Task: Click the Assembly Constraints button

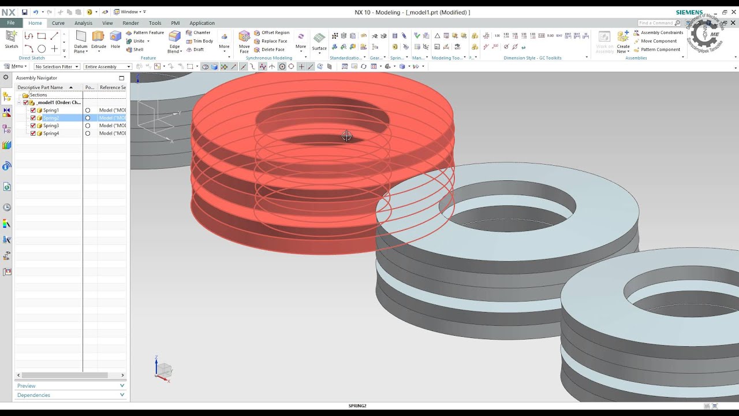Action: (658, 33)
